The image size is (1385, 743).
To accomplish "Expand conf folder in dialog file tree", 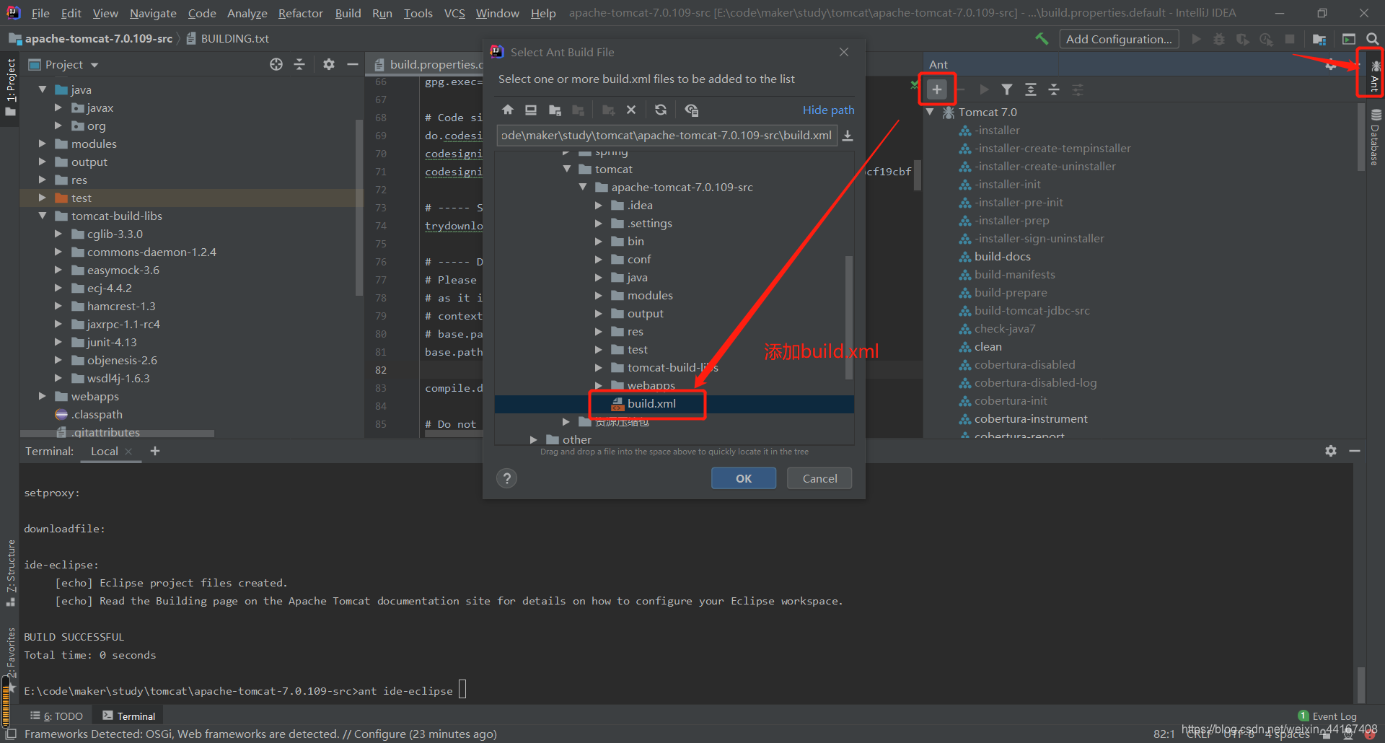I will [x=599, y=259].
